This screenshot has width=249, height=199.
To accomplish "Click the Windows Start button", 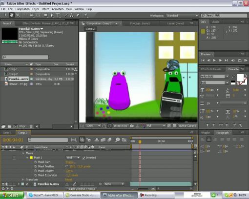I will point(12,195).
